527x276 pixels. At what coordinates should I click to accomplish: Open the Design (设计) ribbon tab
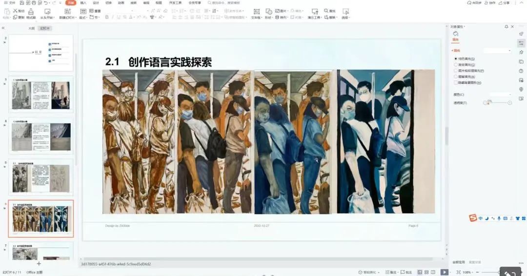[x=96, y=3]
